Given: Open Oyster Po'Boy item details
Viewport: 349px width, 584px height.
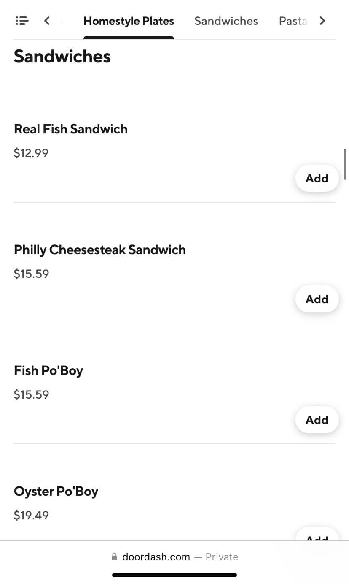Looking at the screenshot, I should (56, 492).
